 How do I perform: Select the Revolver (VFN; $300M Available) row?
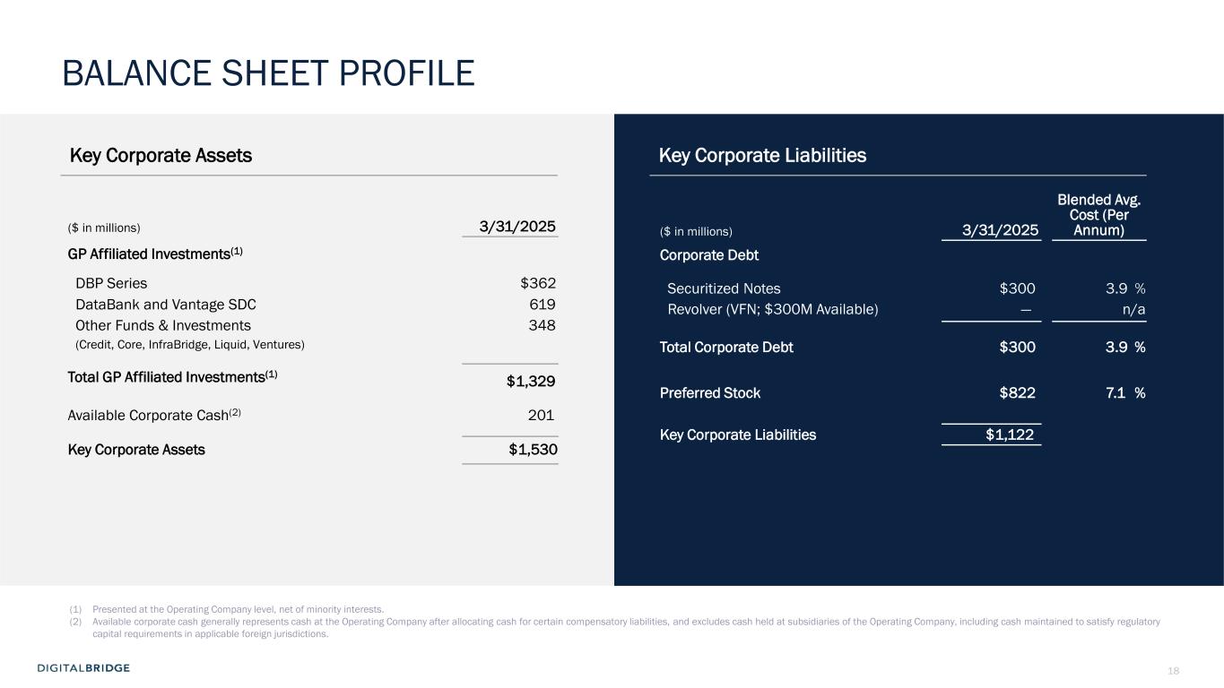(773, 310)
